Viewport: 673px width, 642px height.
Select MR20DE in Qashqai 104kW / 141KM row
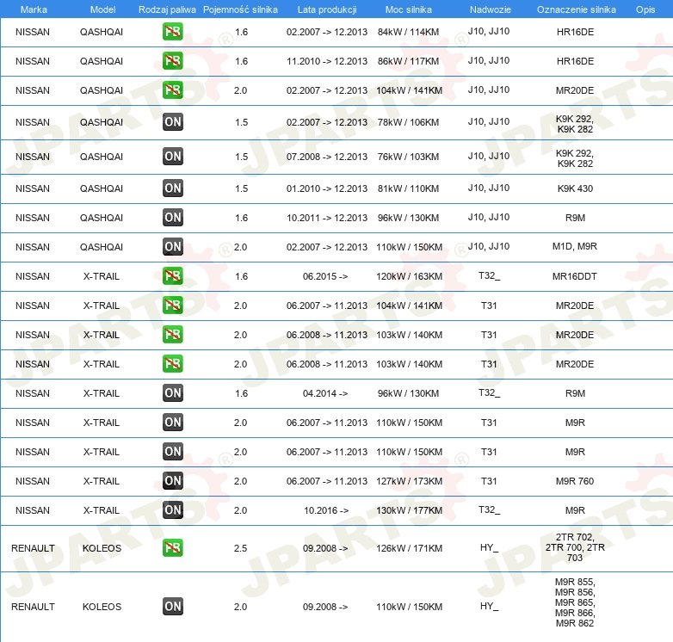tap(575, 90)
